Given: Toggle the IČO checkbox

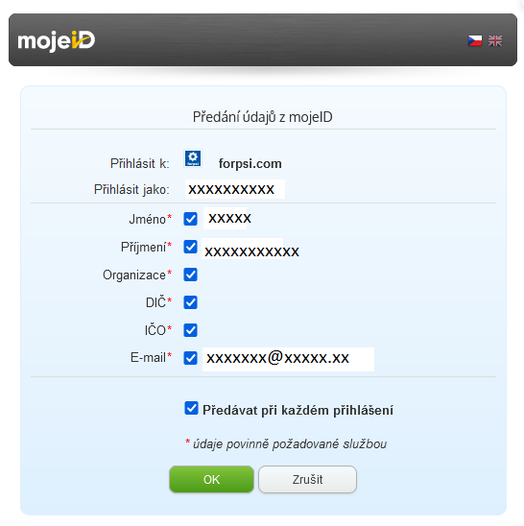Looking at the screenshot, I should pos(191,330).
